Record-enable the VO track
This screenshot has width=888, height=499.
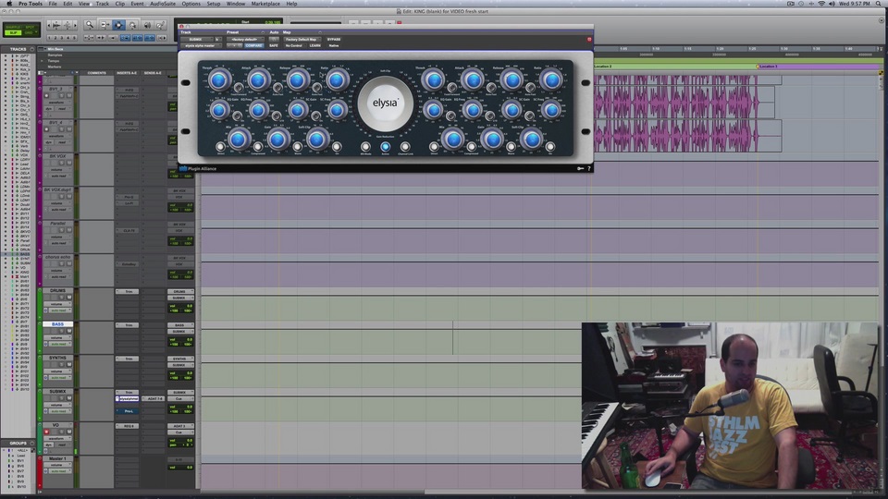46,432
